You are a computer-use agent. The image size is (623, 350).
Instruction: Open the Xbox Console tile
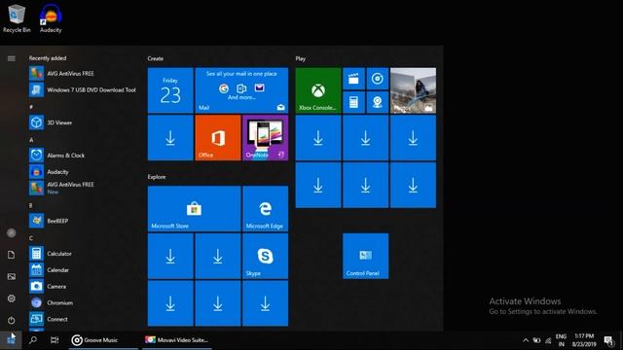pos(318,90)
